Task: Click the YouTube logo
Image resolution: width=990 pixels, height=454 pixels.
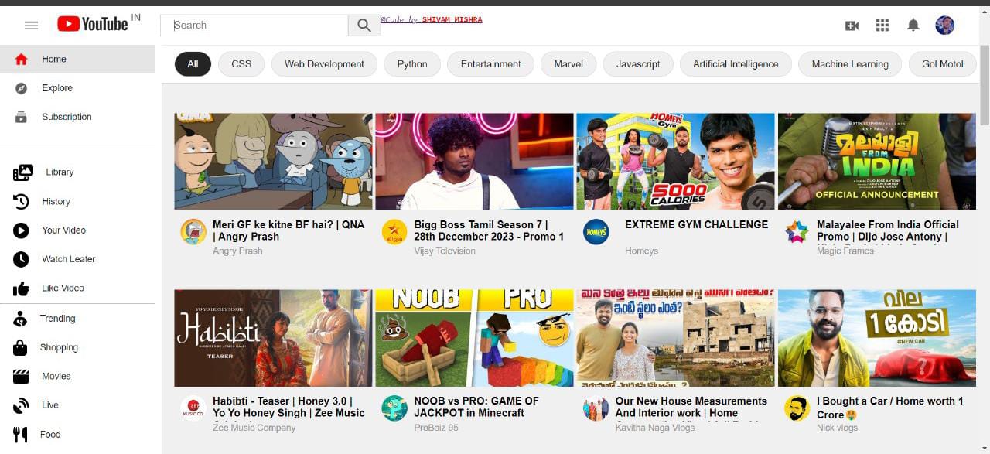Action: click(98, 23)
